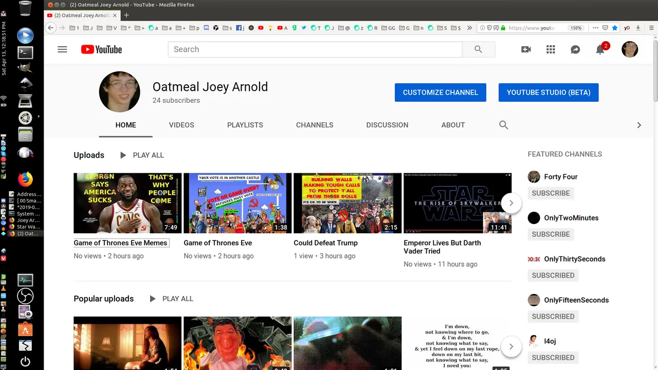Open the YouTube apps grid icon
Viewport: 658px width, 370px height.
pyautogui.click(x=551, y=49)
